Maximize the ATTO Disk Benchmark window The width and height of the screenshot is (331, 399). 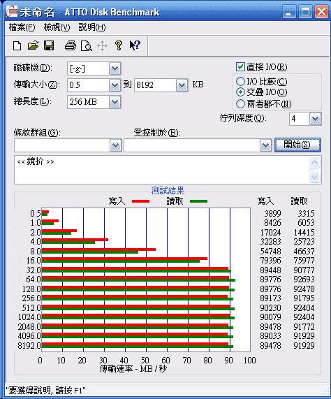pos(305,12)
